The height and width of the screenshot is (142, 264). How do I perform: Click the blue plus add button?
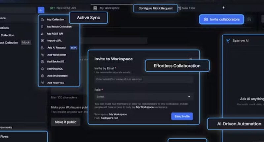[41, 10]
